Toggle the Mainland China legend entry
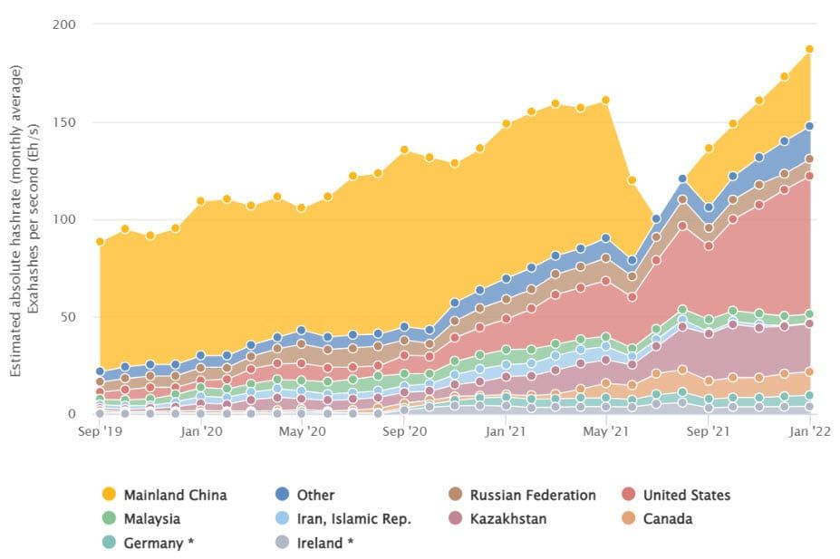This screenshot has height=559, width=840. (164, 495)
